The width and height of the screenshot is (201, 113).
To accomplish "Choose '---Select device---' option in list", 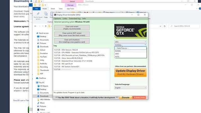I will click(x=130, y=48).
